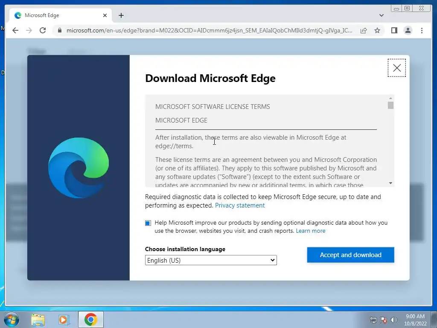Reload the current page

(x=43, y=30)
